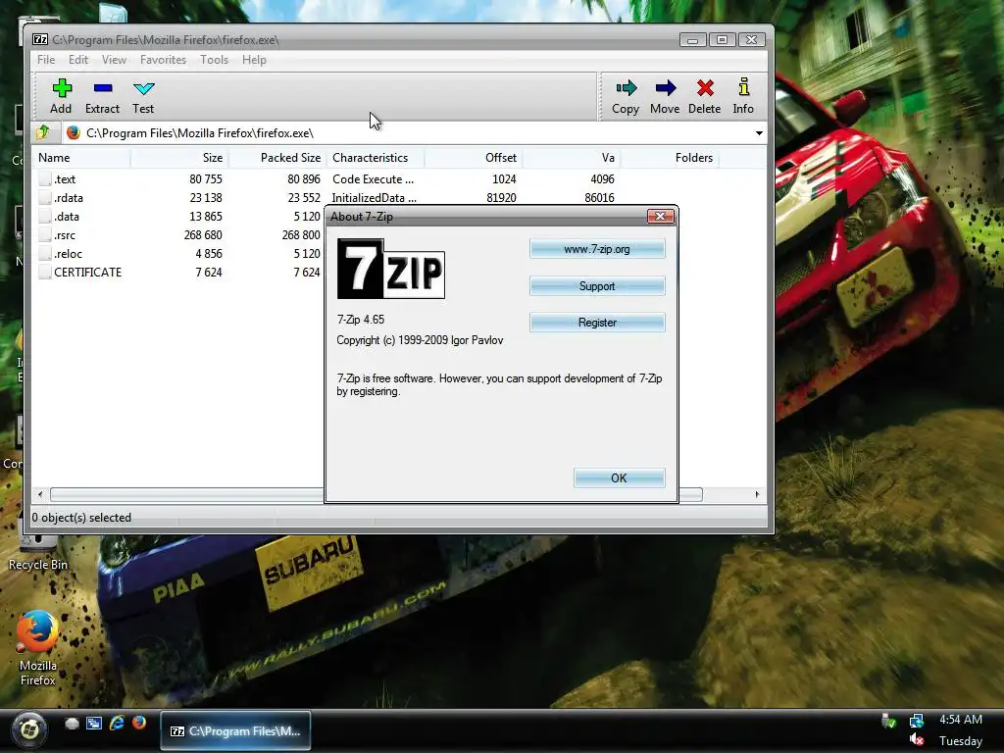This screenshot has width=1004, height=753.
Task: Open the Help menu
Action: point(254,60)
